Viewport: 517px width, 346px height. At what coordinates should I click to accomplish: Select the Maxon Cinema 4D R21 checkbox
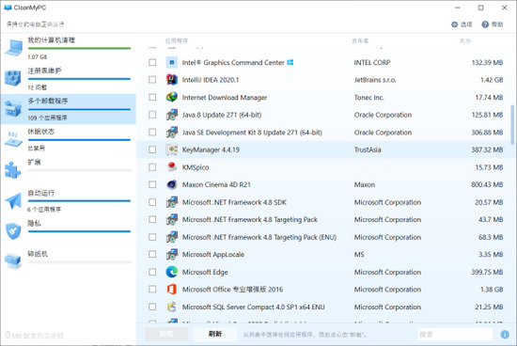coord(152,184)
